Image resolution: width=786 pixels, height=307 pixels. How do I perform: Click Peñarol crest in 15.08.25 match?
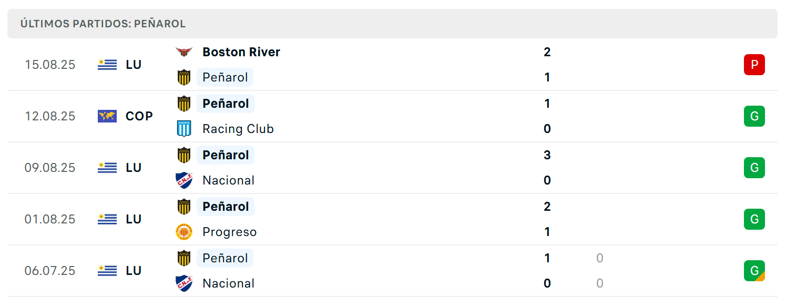point(183,77)
